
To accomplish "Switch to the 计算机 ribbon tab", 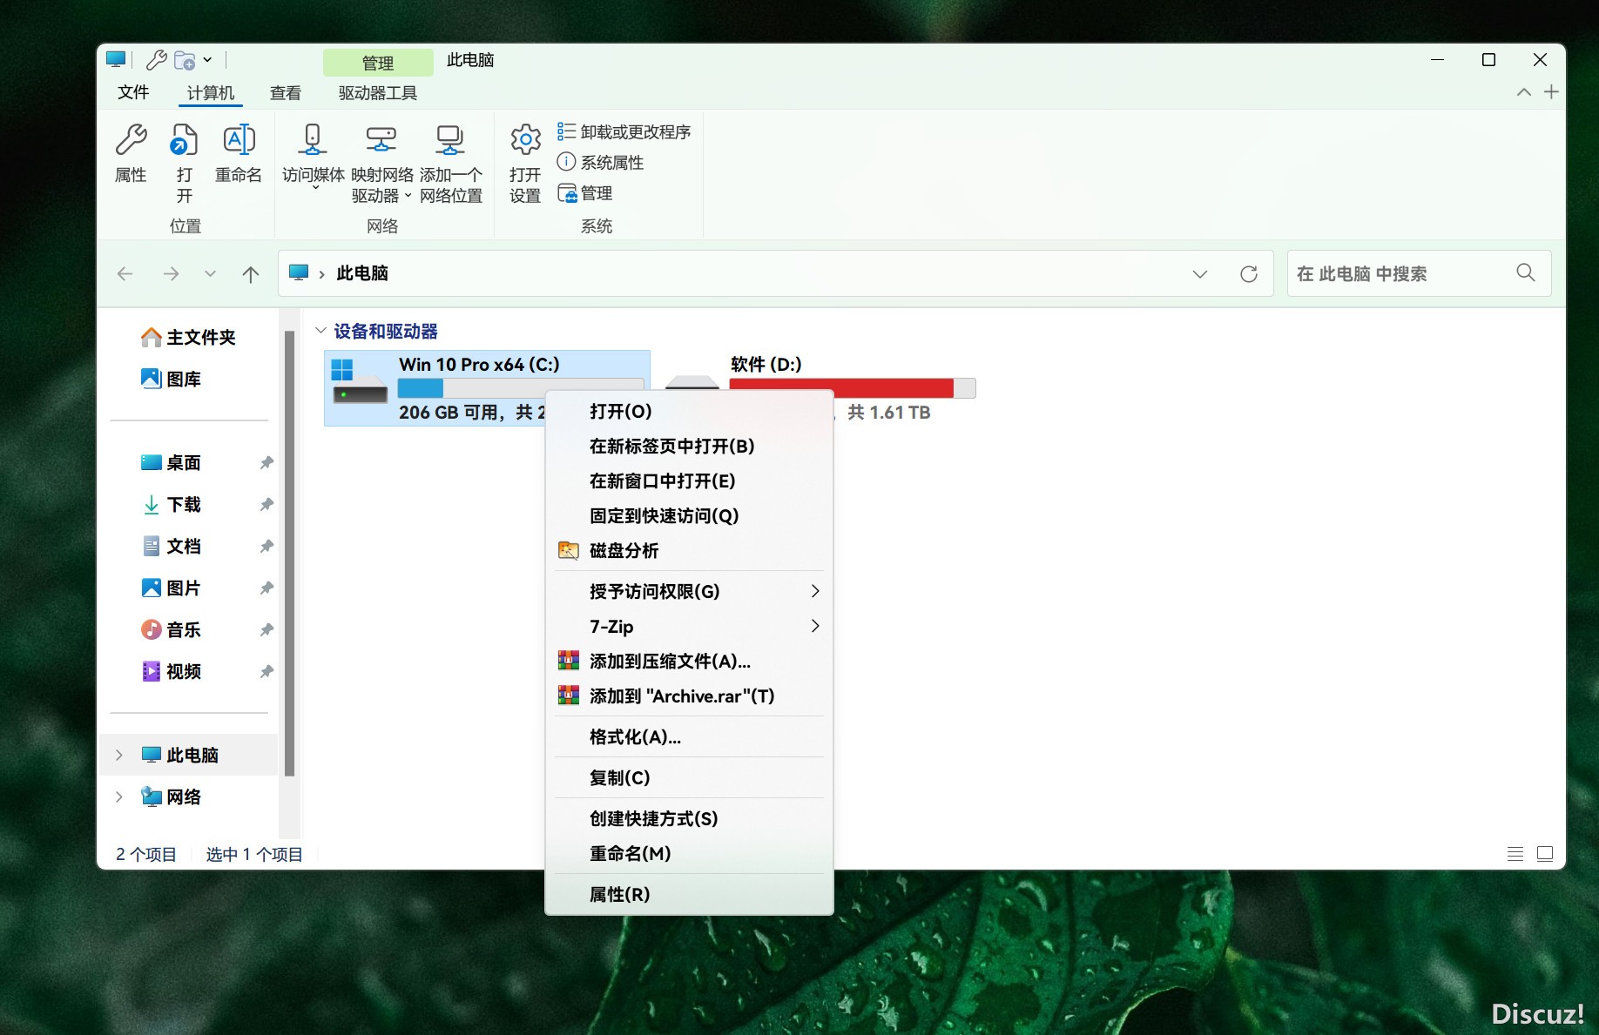I will point(211,92).
